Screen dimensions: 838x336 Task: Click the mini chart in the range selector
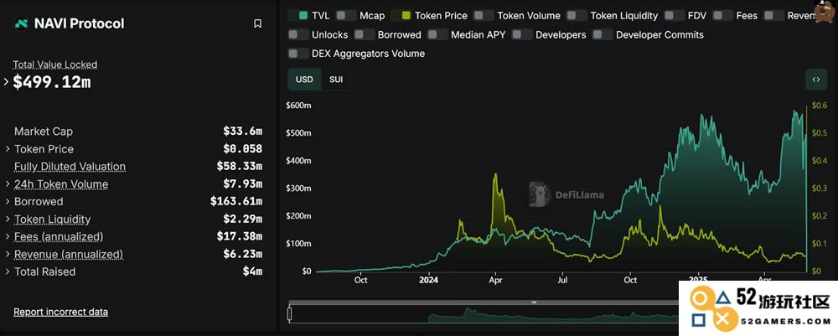coord(484,314)
